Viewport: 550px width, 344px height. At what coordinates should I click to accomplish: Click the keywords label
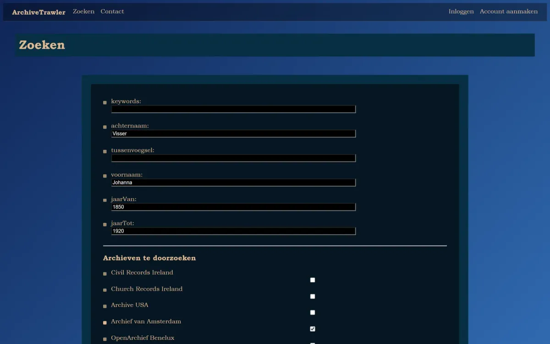pos(126,101)
